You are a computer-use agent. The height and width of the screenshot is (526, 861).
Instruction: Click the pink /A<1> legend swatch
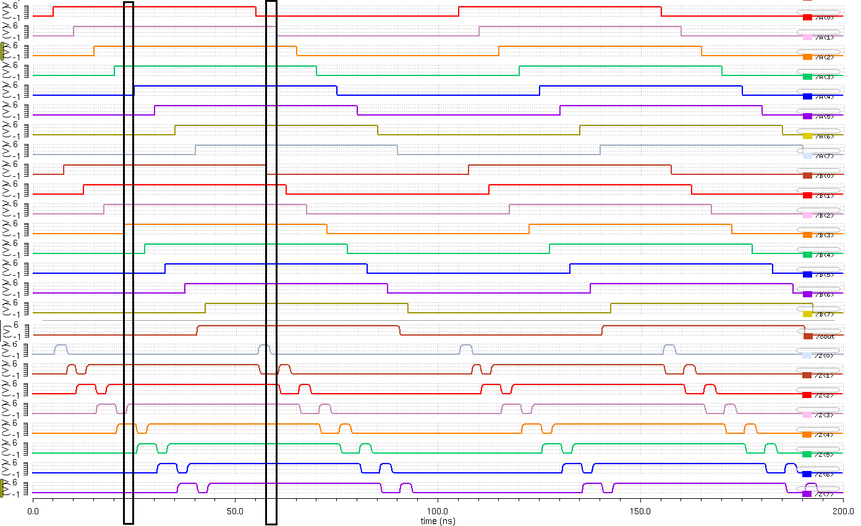pos(807,37)
